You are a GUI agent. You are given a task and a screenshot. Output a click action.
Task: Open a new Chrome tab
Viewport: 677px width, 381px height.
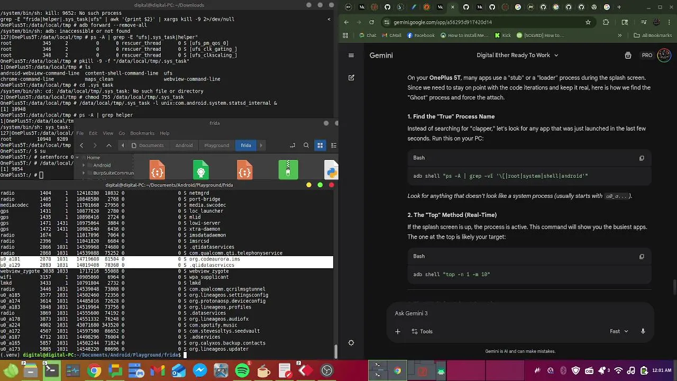[x=619, y=7]
